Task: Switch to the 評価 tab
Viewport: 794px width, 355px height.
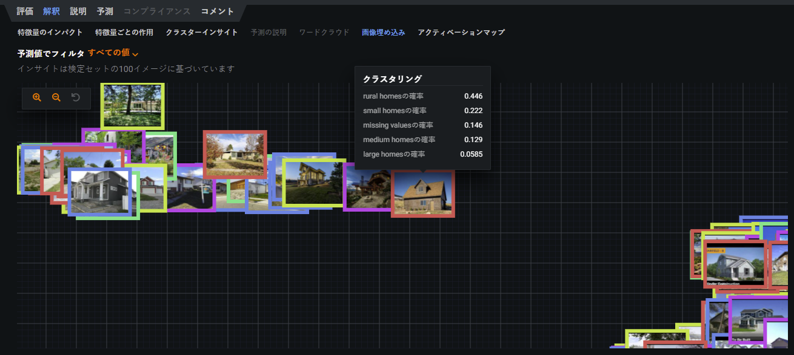Action: click(25, 11)
